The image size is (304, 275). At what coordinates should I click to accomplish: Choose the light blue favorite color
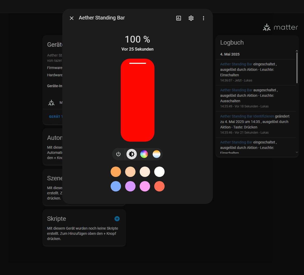(116, 186)
